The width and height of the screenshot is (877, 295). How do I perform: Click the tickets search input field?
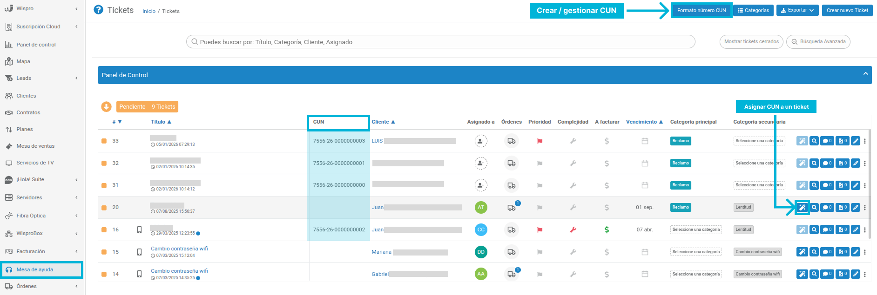coord(440,42)
